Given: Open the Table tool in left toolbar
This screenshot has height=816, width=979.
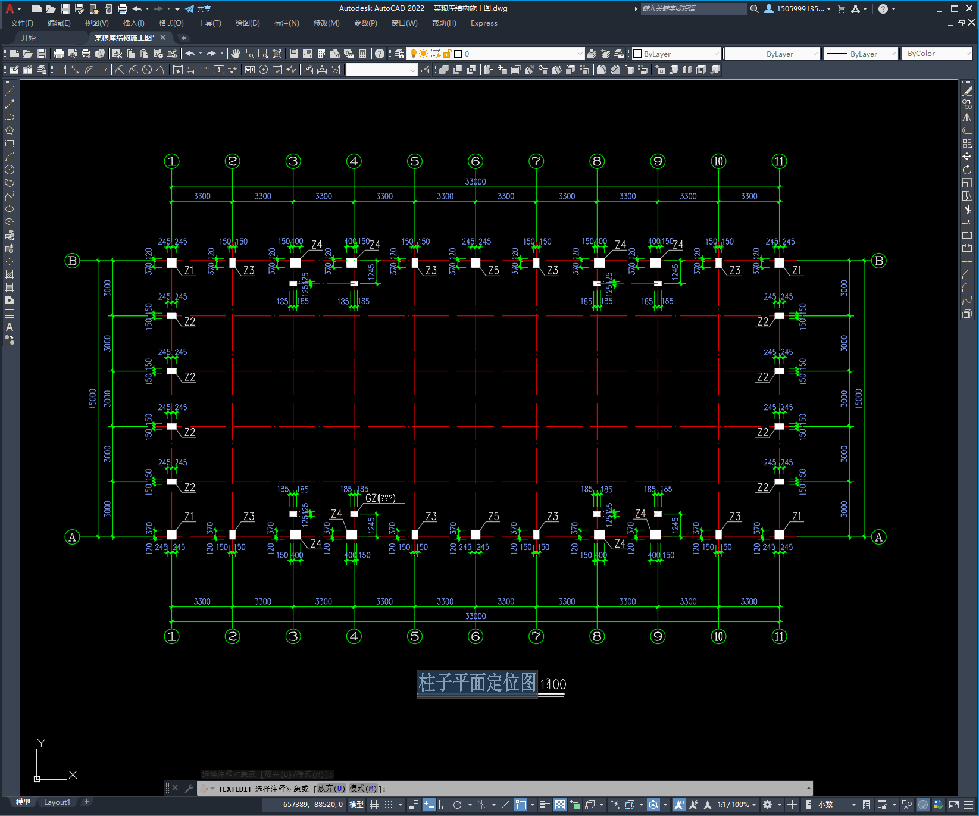Looking at the screenshot, I should (10, 314).
